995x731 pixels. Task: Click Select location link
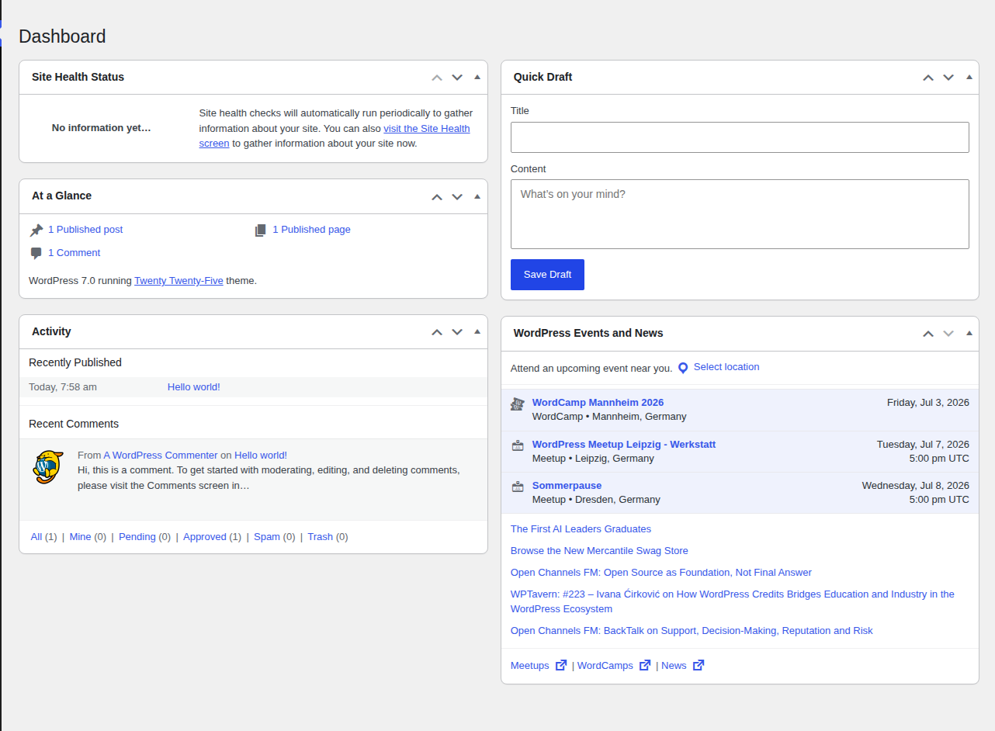pos(726,367)
